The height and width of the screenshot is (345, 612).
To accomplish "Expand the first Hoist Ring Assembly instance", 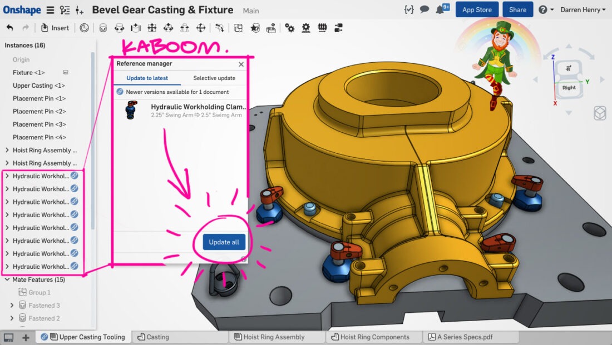I will pos(7,150).
